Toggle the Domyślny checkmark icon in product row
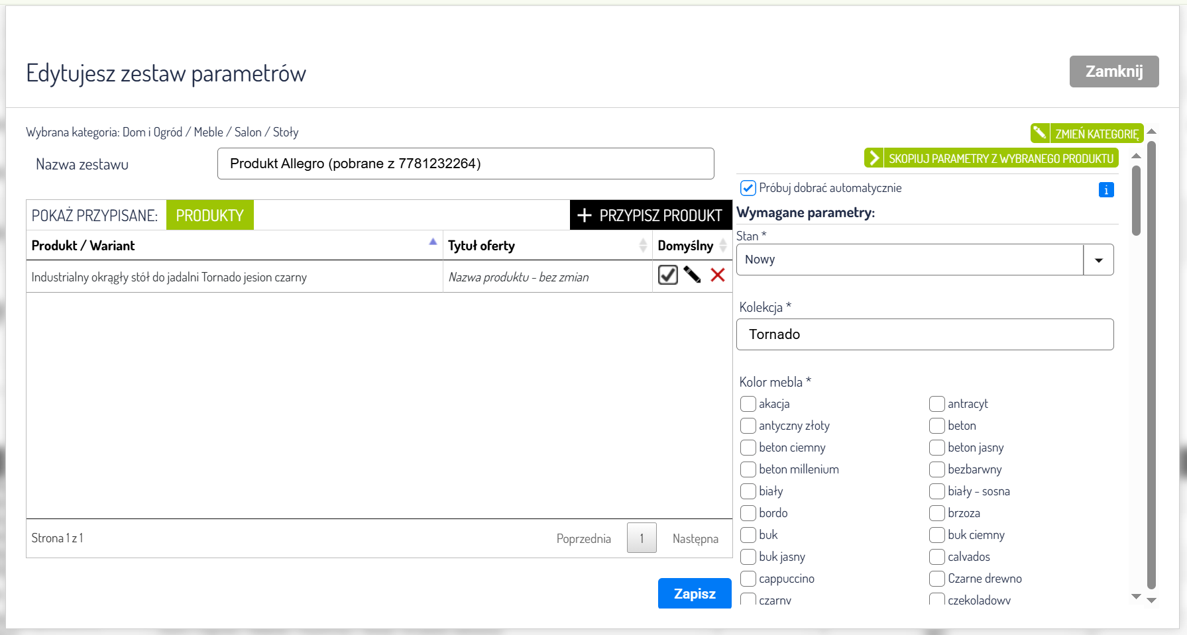 click(667, 275)
